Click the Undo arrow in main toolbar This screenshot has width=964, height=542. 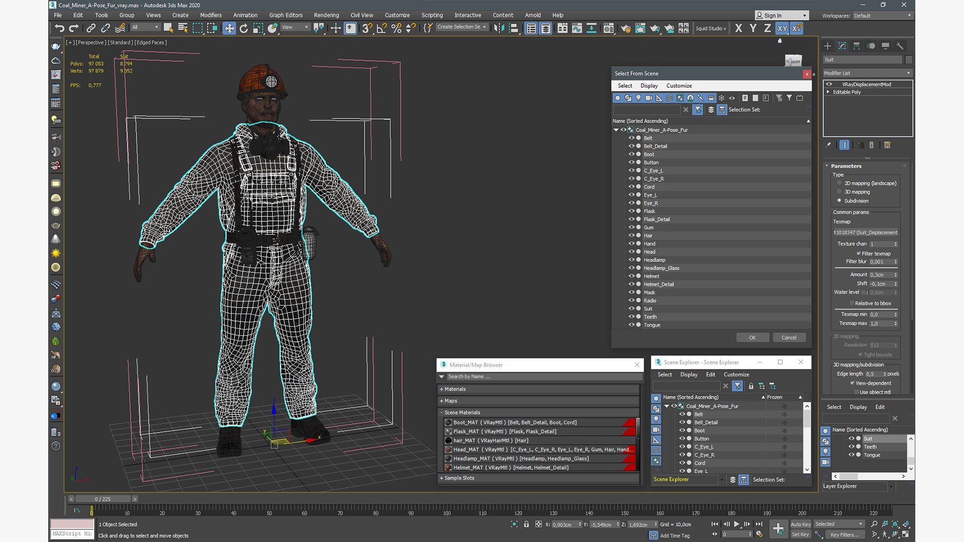[x=59, y=28]
